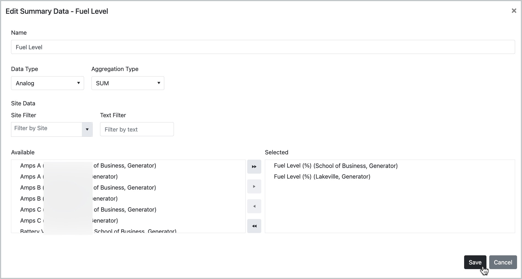This screenshot has width=522, height=279.
Task: Select Fuel Level (%) Lakeville Generator item
Action: coord(322,177)
